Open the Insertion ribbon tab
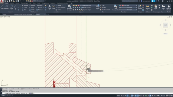173x97 pixels. 12,3
